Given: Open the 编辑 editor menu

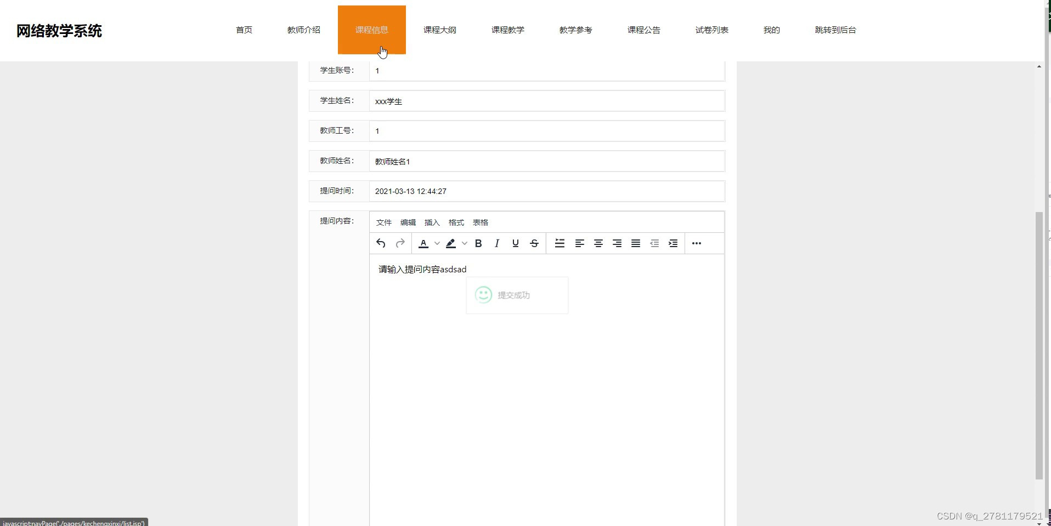Looking at the screenshot, I should pos(408,222).
